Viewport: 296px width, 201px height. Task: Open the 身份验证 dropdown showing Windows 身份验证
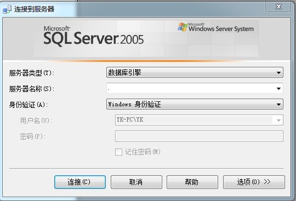[195, 104]
